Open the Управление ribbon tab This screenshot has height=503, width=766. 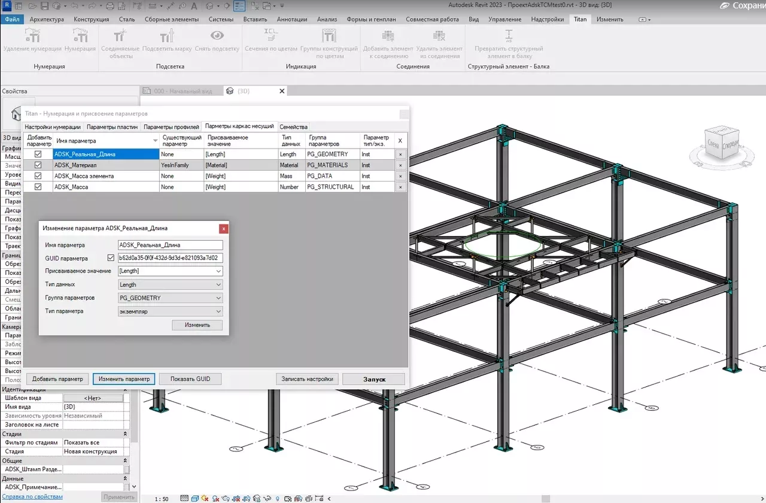[x=504, y=19]
